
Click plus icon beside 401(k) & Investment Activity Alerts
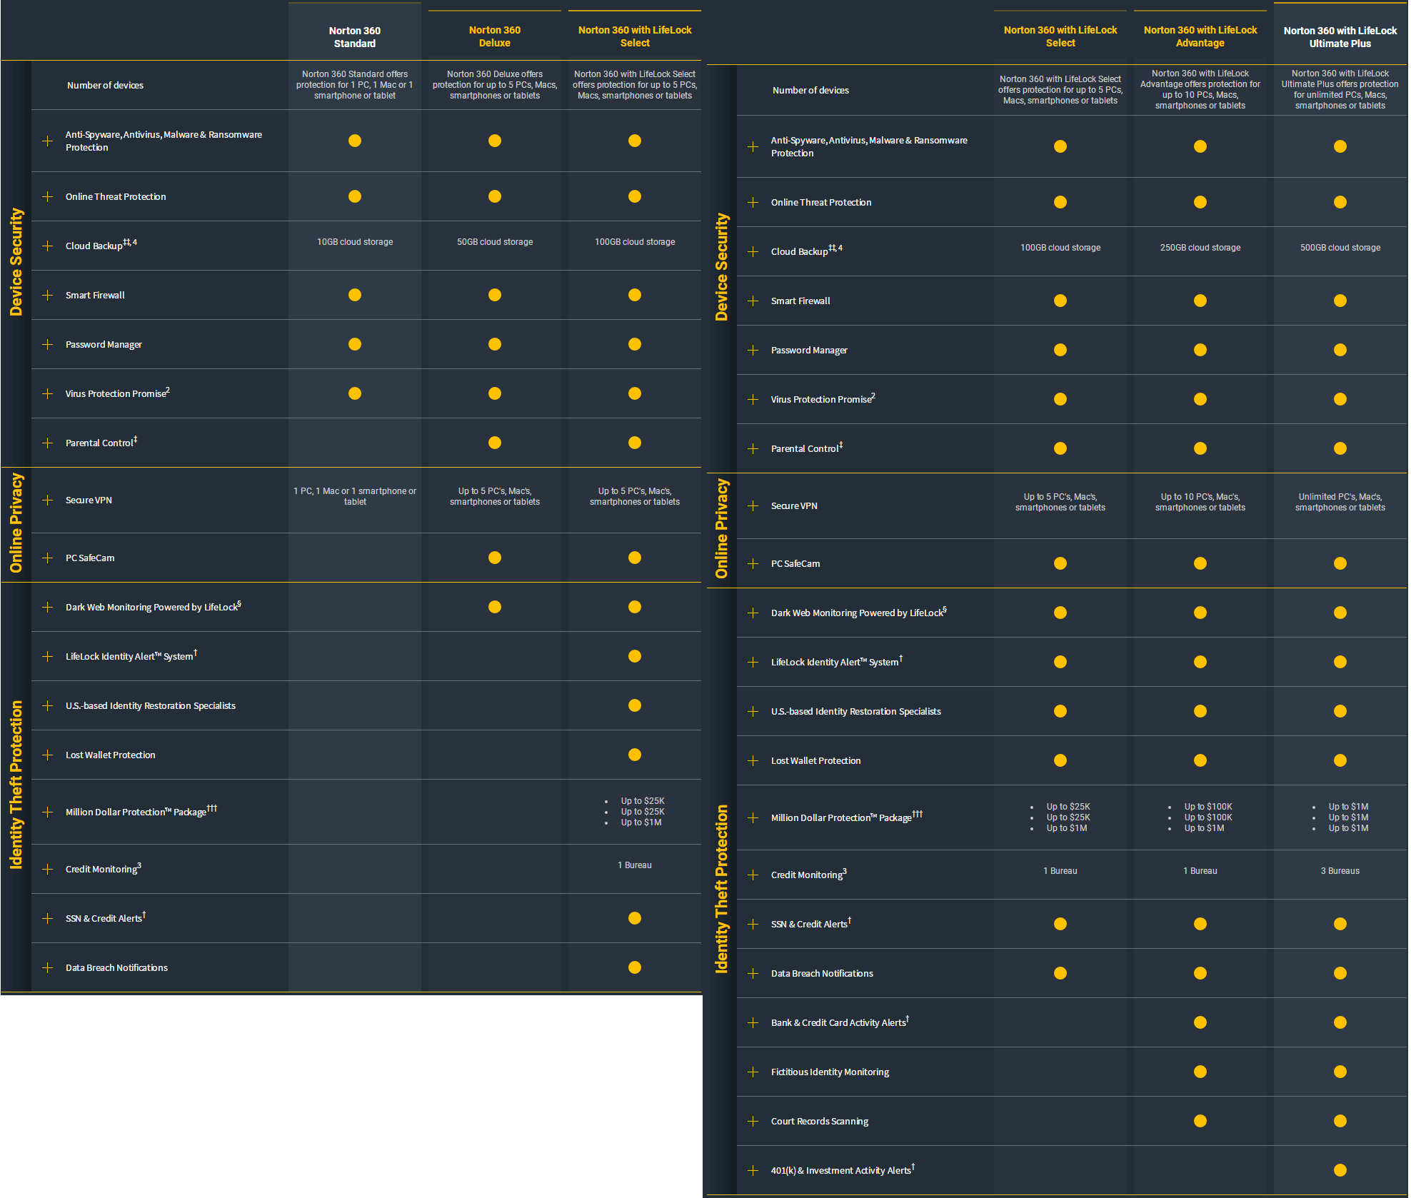coord(753,1170)
